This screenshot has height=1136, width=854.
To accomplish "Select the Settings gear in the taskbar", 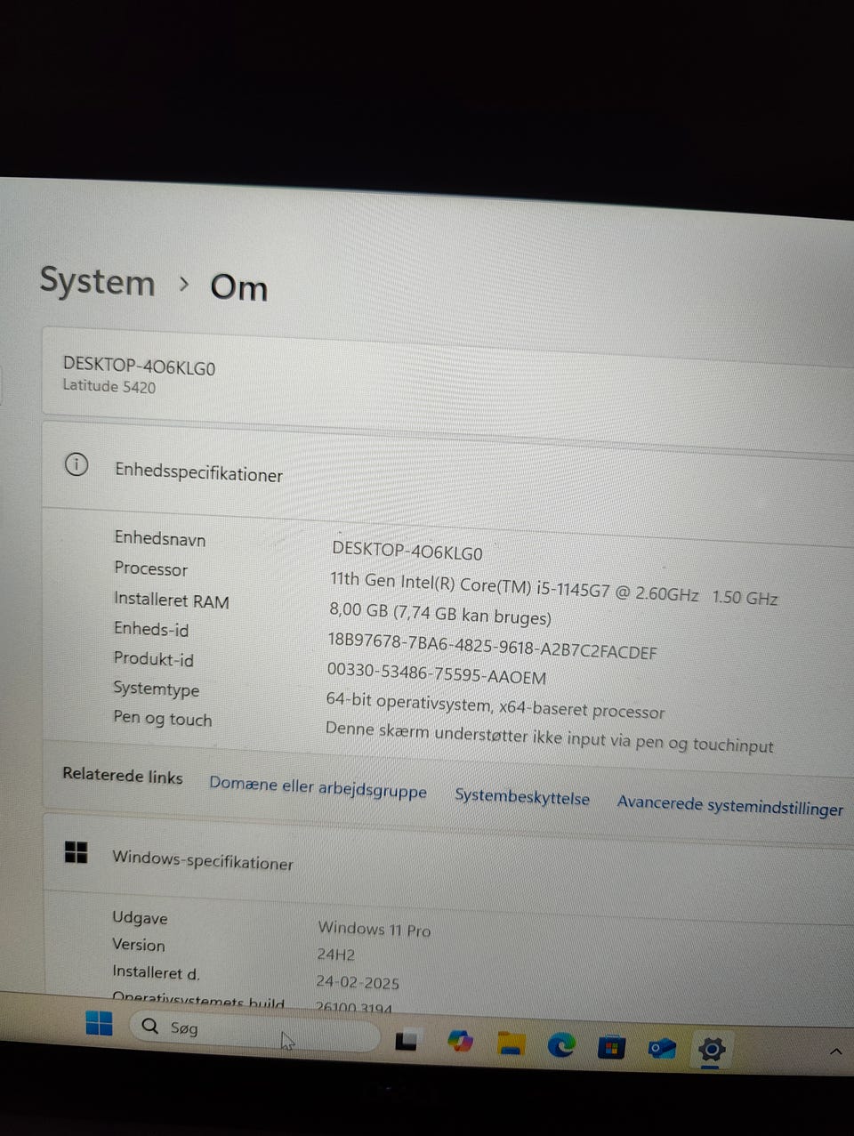I will [x=711, y=1051].
